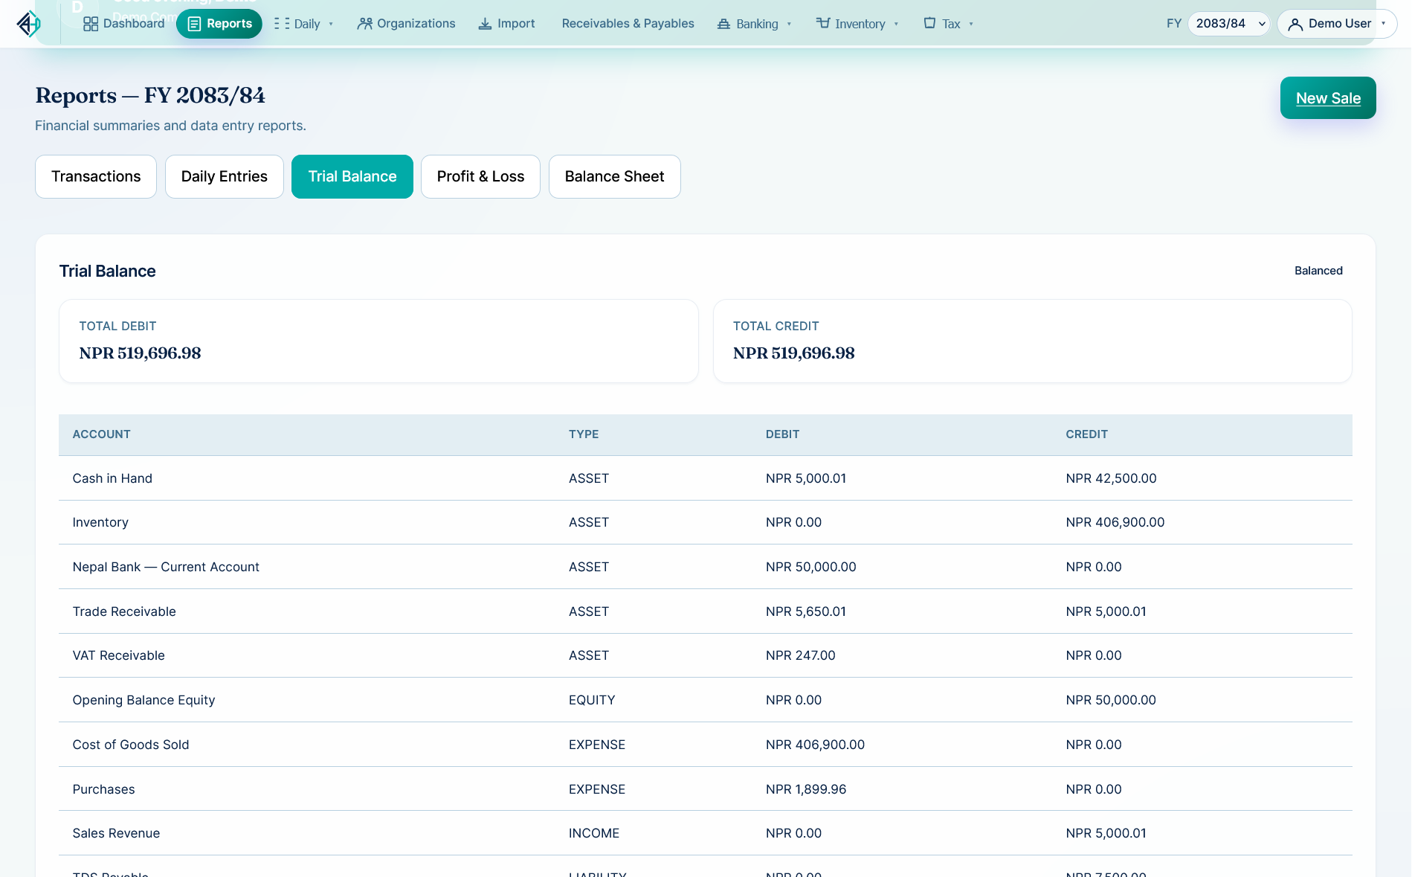Click the Sales Revenue account name
1412x877 pixels.
click(116, 833)
